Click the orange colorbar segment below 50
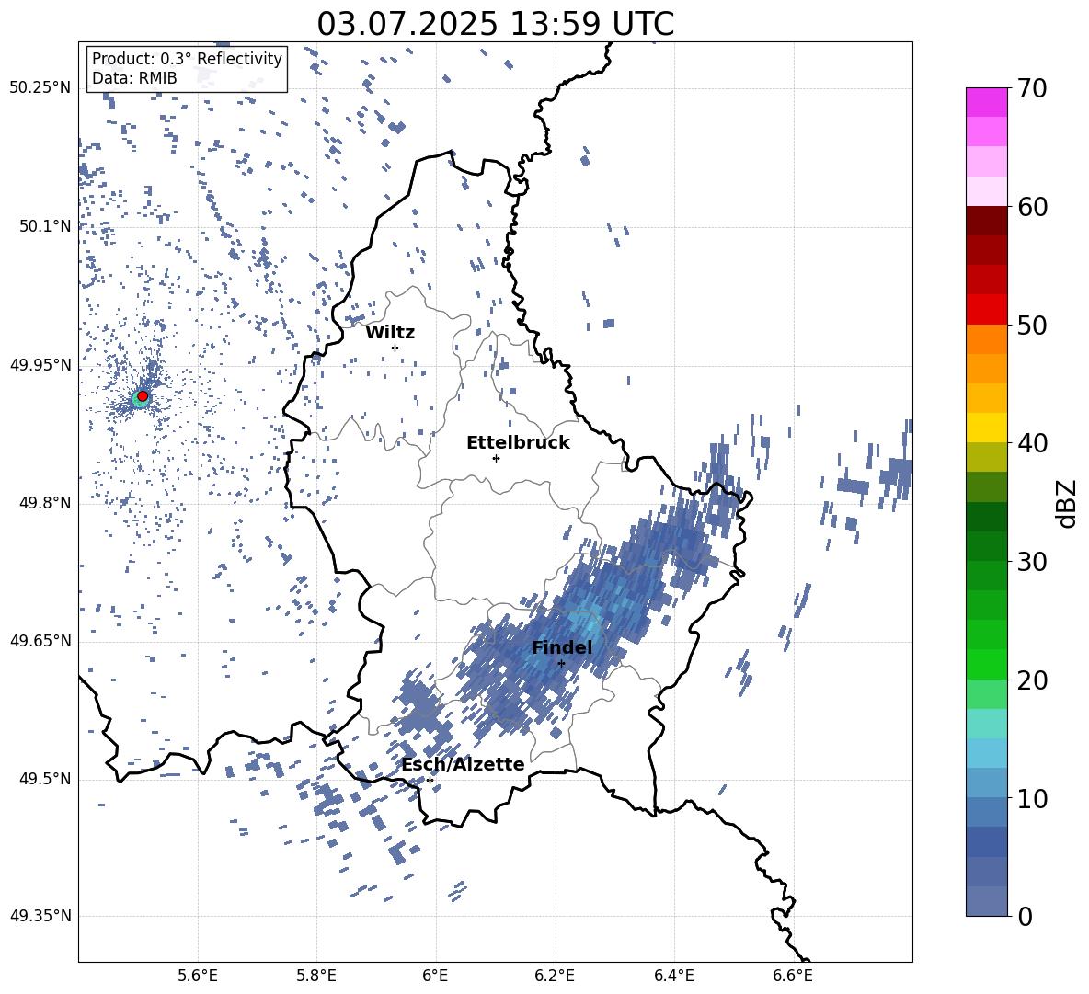 986,338
